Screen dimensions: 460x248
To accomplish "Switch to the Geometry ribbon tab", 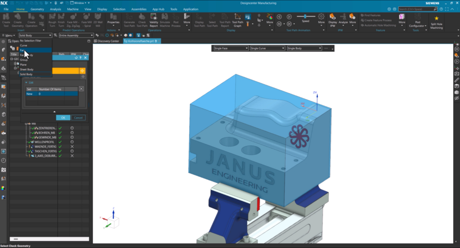I will click(37, 9).
